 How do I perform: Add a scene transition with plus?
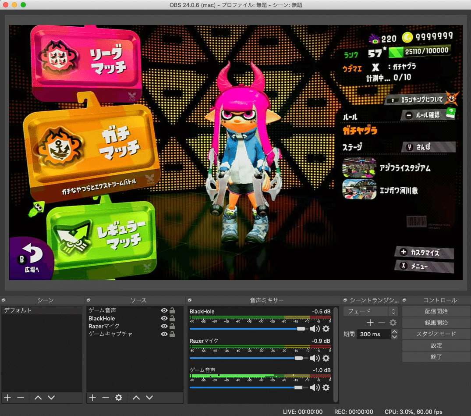click(370, 323)
